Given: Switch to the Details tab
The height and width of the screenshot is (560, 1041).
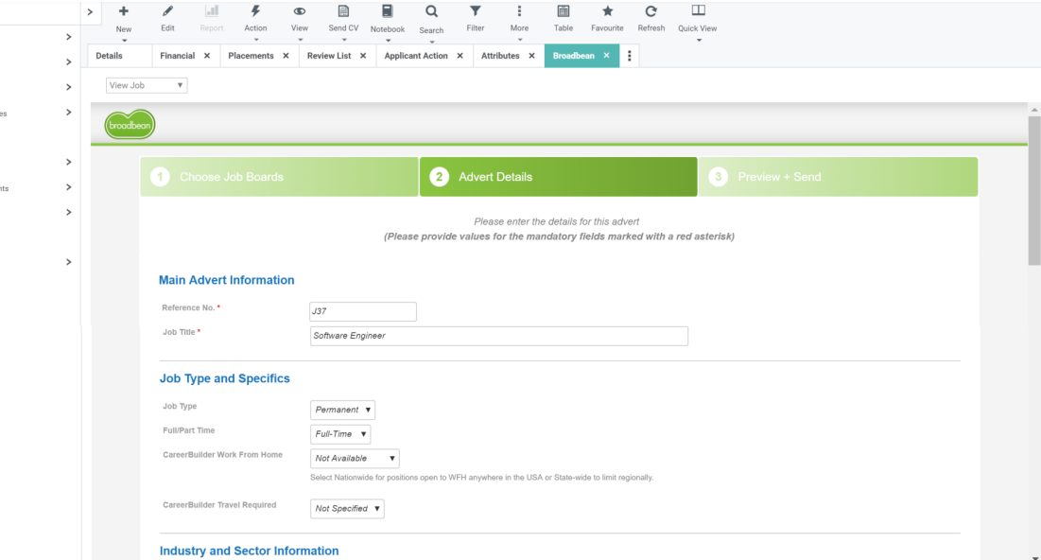Looking at the screenshot, I should click(x=109, y=56).
